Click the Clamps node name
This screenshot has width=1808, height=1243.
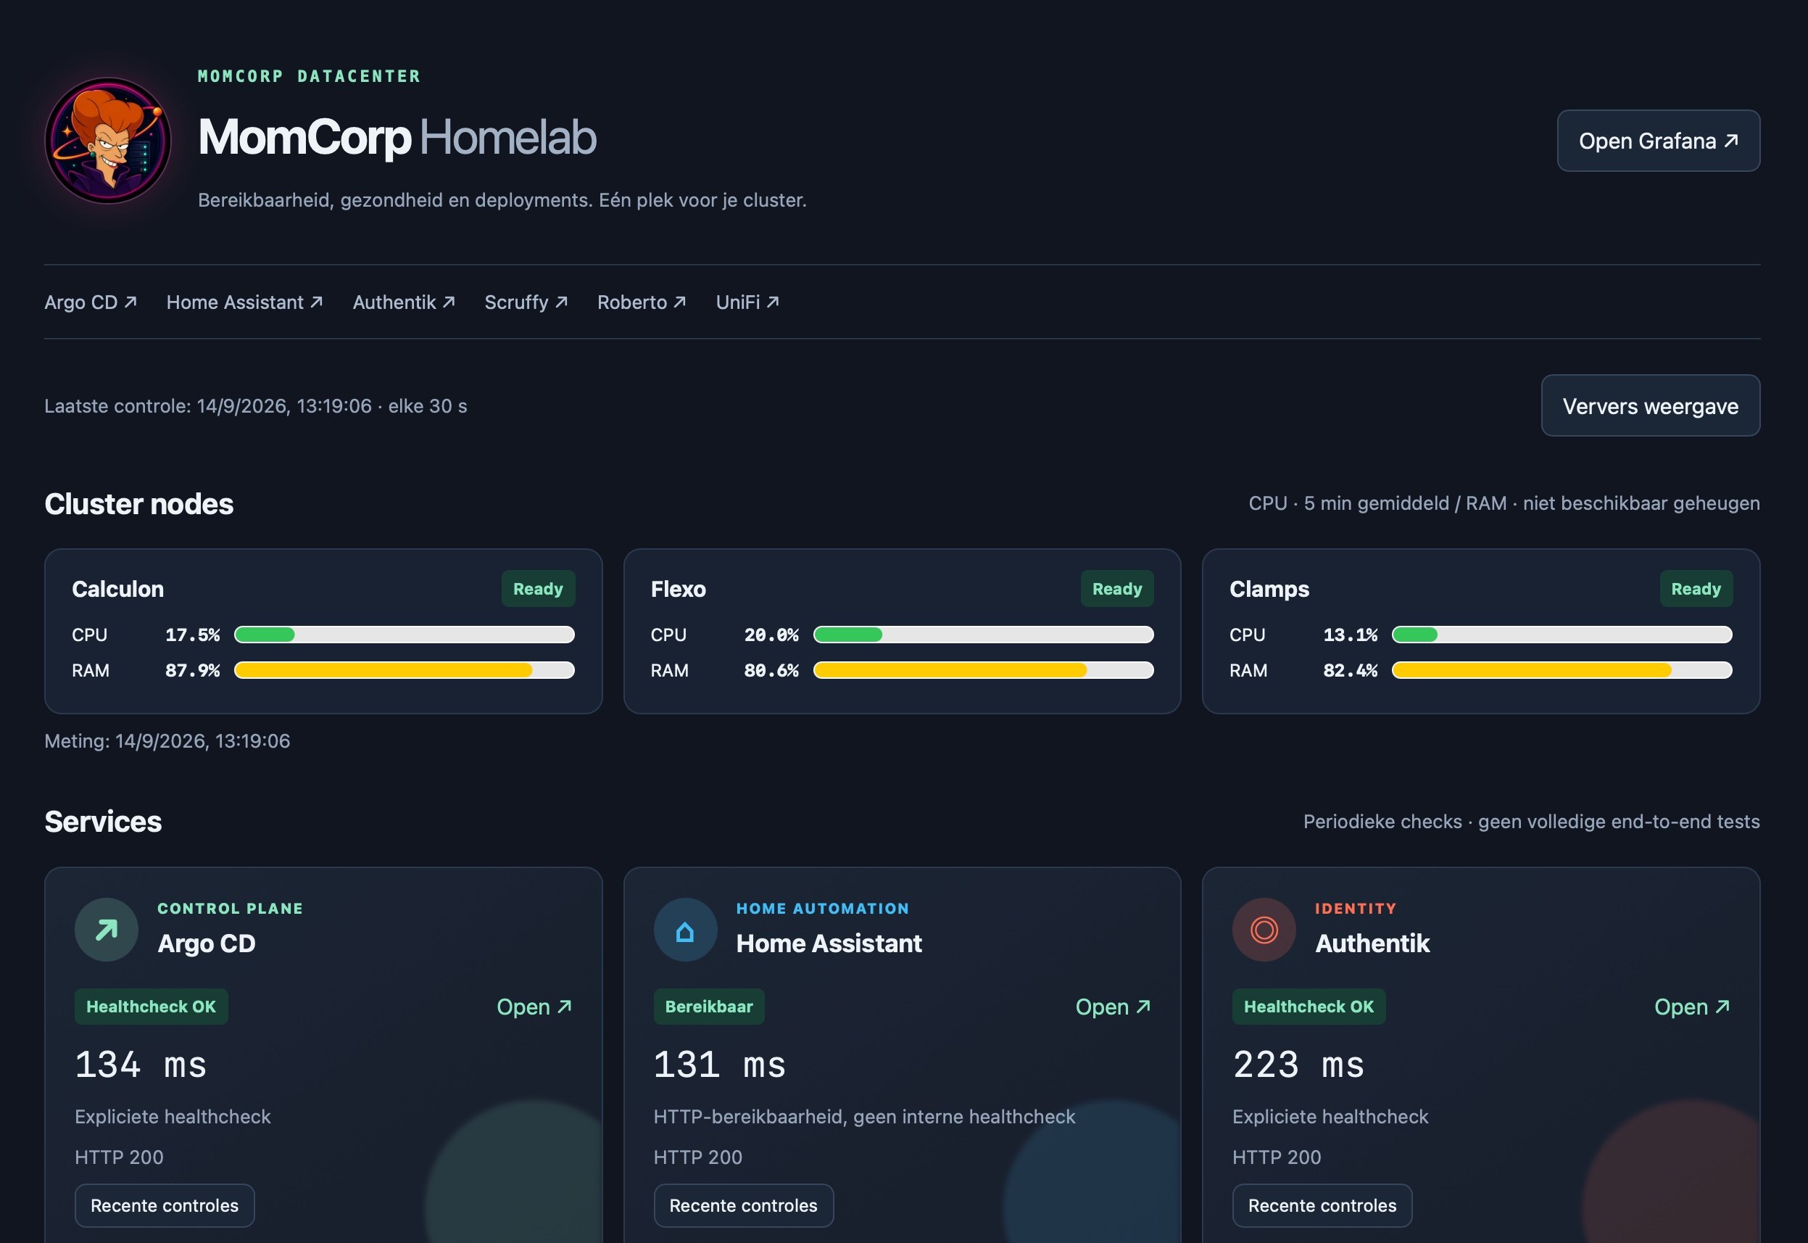pyautogui.click(x=1269, y=589)
